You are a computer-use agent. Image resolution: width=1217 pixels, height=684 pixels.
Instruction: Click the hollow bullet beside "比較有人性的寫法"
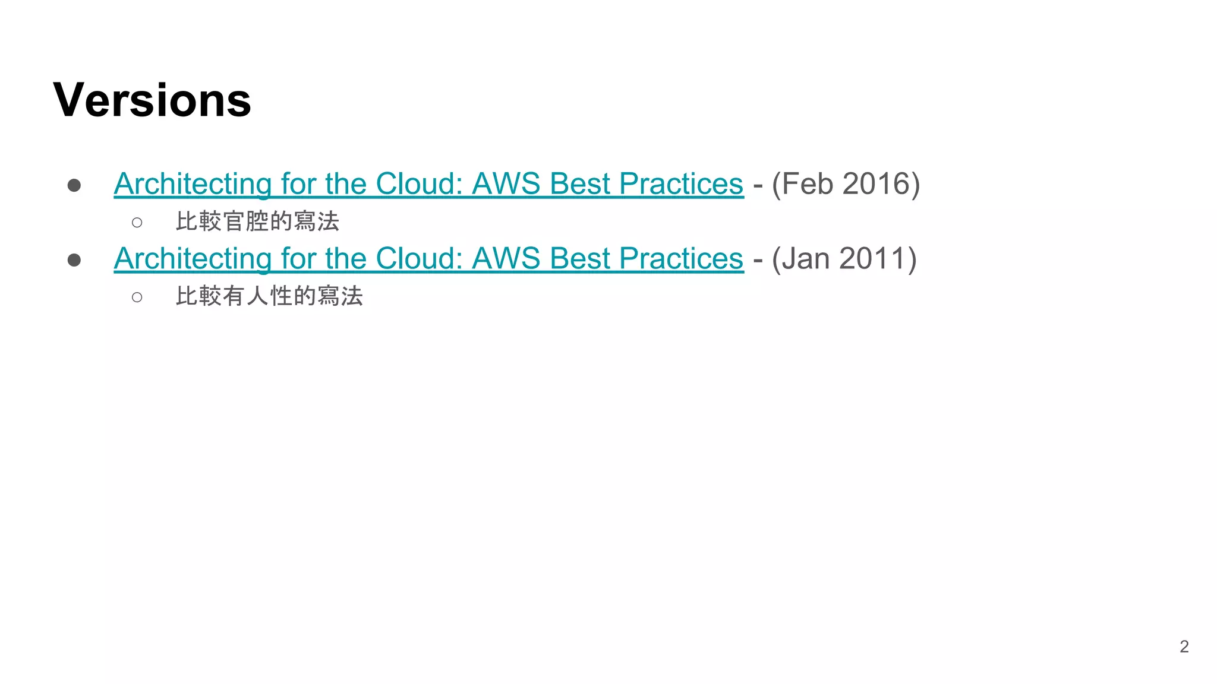137,297
